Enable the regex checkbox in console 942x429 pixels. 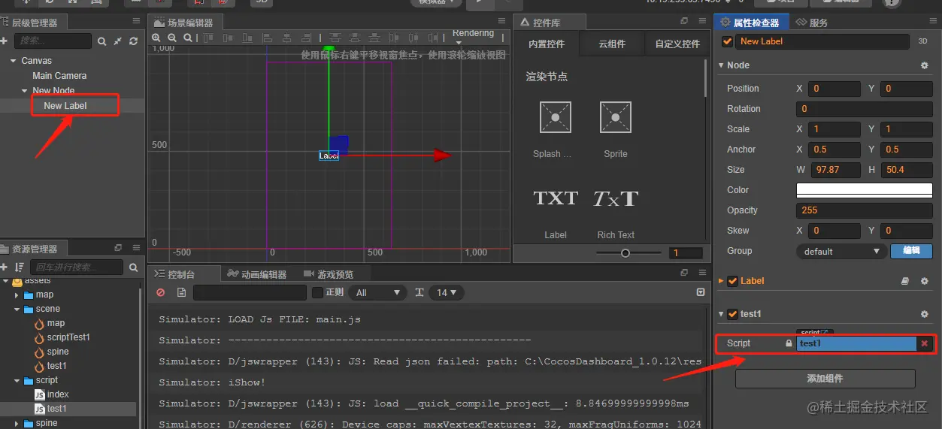[x=317, y=292]
